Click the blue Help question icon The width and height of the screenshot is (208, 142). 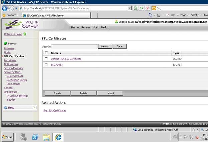[x=6, y=108]
